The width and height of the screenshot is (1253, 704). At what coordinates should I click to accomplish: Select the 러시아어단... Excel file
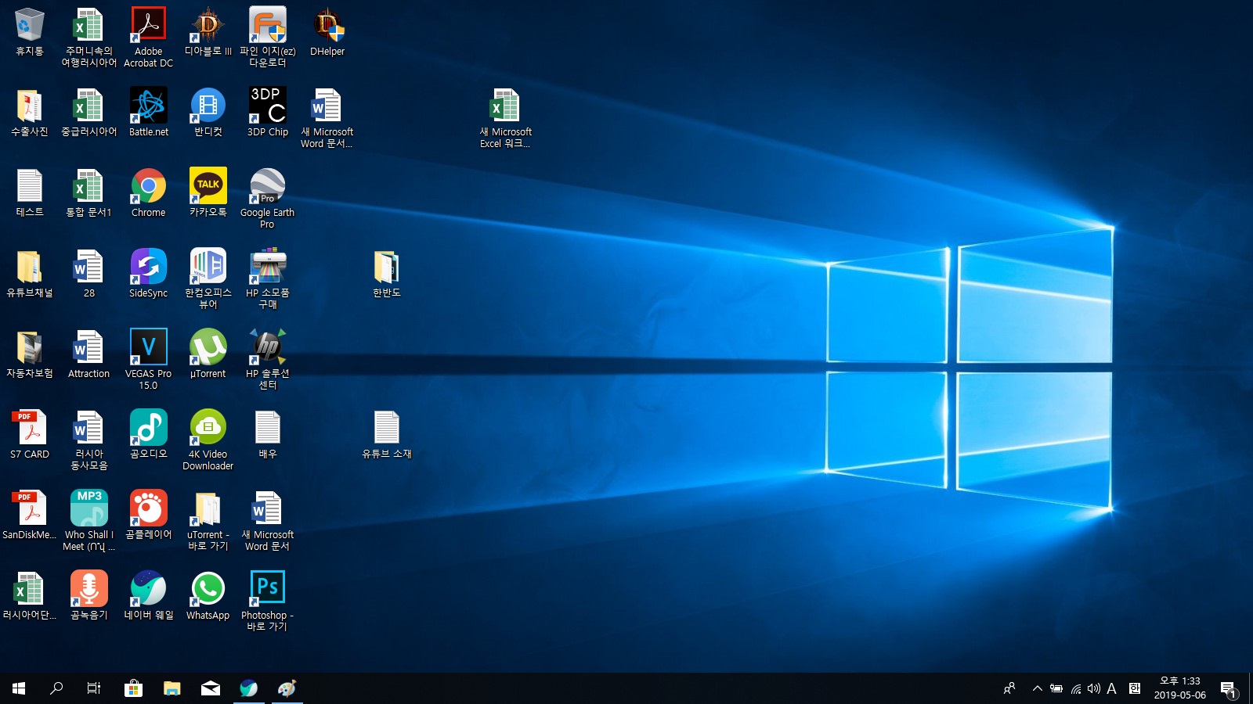30,596
